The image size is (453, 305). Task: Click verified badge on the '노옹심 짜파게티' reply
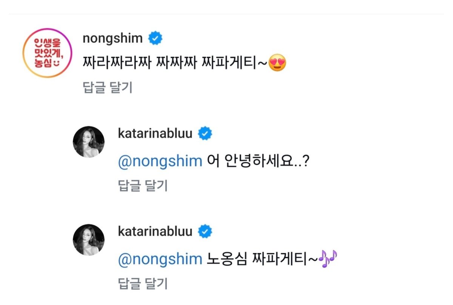pyautogui.click(x=205, y=231)
